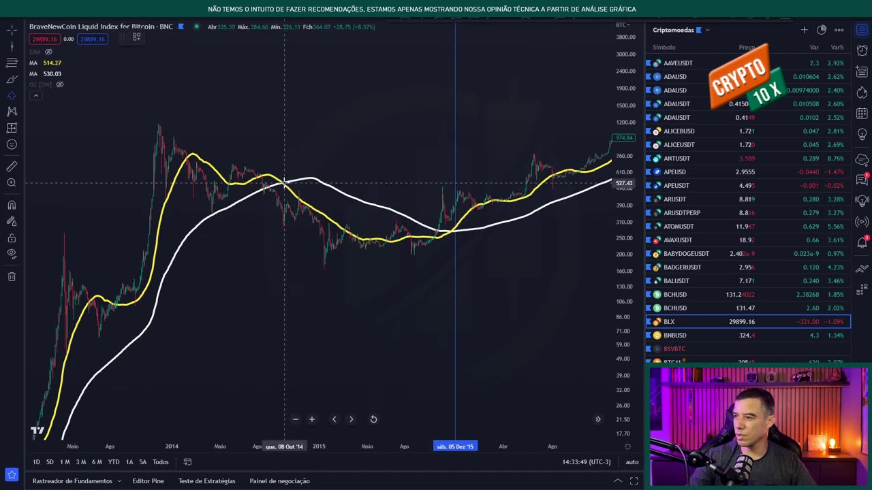Jump to latest bar double-arrow
The width and height of the screenshot is (872, 490).
(x=598, y=419)
